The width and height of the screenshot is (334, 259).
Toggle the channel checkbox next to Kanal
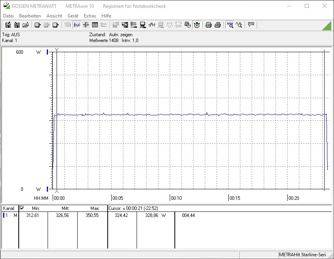pos(22,208)
